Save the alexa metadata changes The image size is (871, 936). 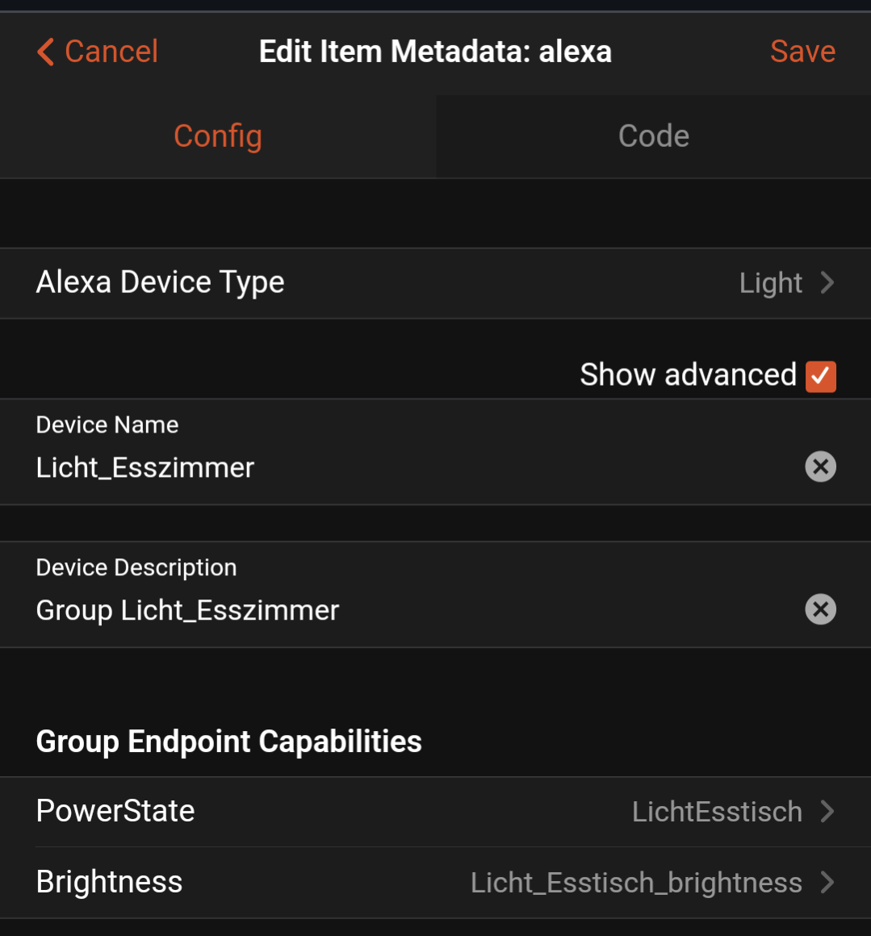click(x=802, y=52)
